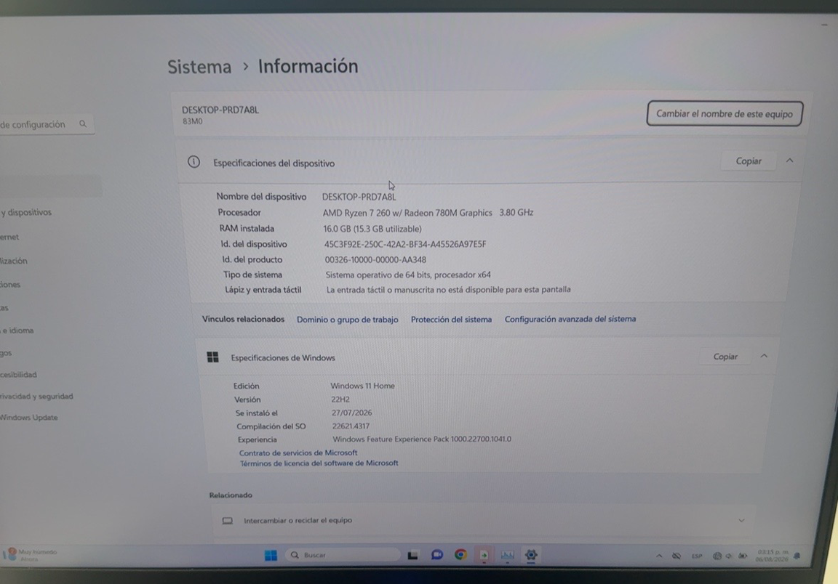Open the devices category in sidebar
The width and height of the screenshot is (838, 584).
(26, 212)
